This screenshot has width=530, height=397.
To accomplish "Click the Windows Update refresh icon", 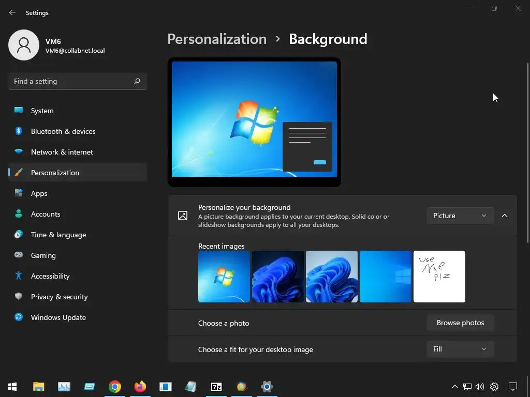I will click(19, 317).
